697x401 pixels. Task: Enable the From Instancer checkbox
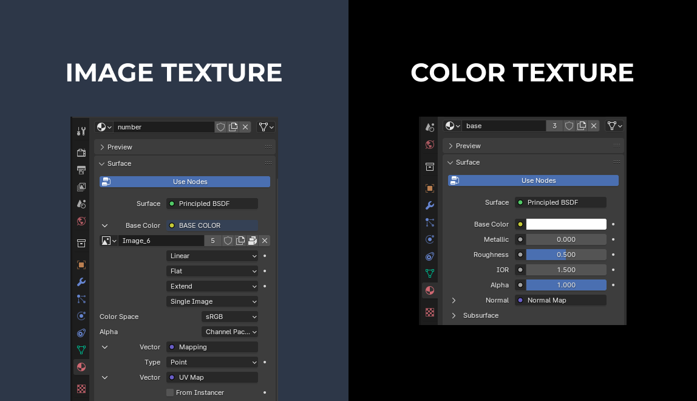pyautogui.click(x=170, y=392)
